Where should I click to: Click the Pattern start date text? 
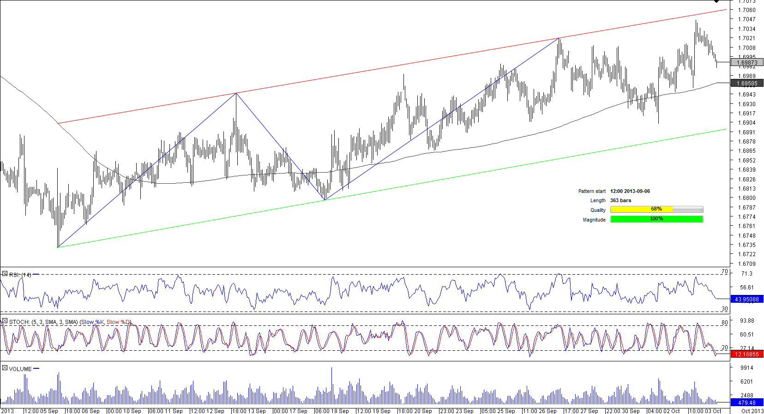pos(630,191)
